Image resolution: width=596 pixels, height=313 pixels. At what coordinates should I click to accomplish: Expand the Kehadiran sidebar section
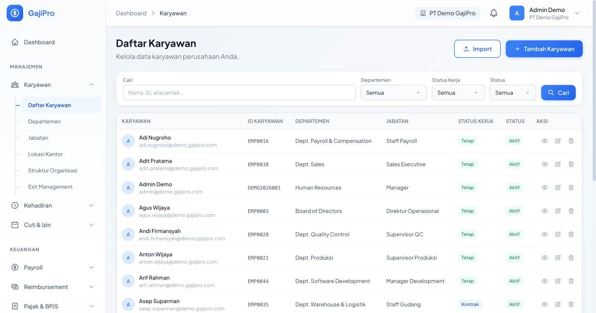tap(53, 205)
